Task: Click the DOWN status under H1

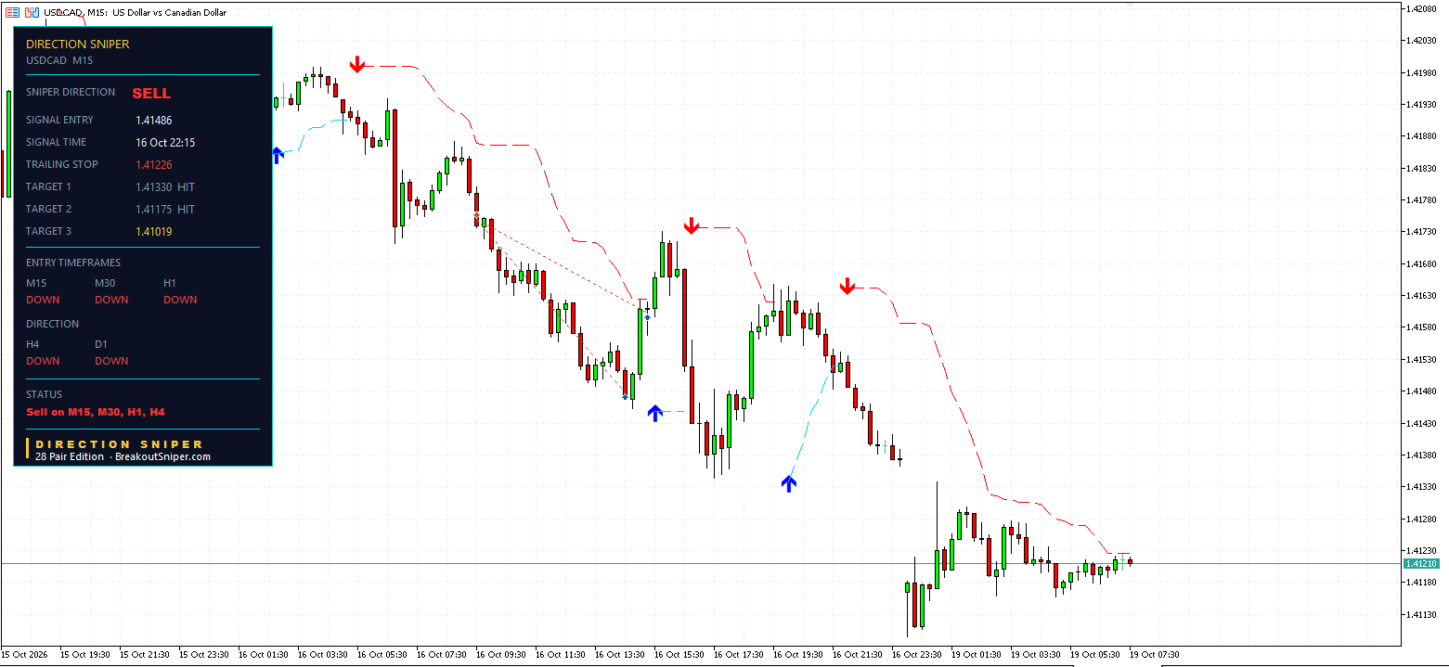Action: pos(180,300)
